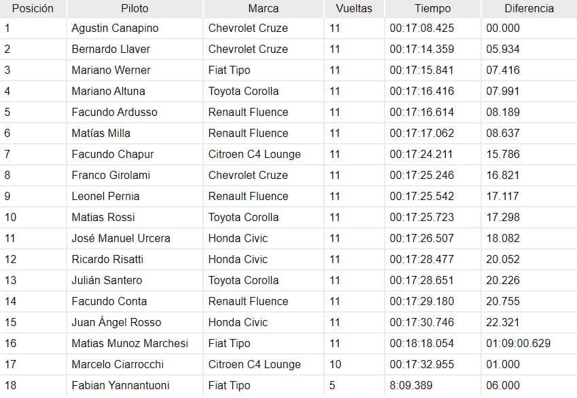Select the Agustin Canapino pilot cell
The width and height of the screenshot is (577, 398).
coord(135,28)
